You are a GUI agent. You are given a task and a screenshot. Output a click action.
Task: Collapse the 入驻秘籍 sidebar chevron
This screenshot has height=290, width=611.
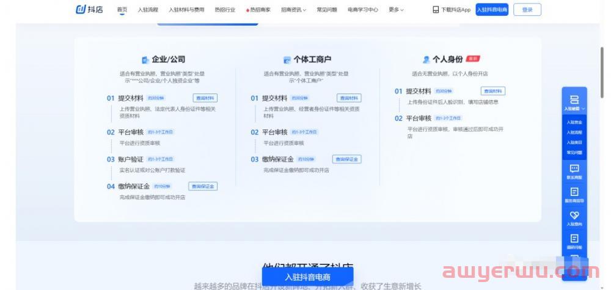coord(584,109)
